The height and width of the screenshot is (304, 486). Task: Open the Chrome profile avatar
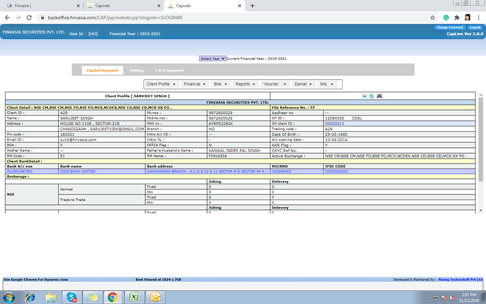click(467, 18)
